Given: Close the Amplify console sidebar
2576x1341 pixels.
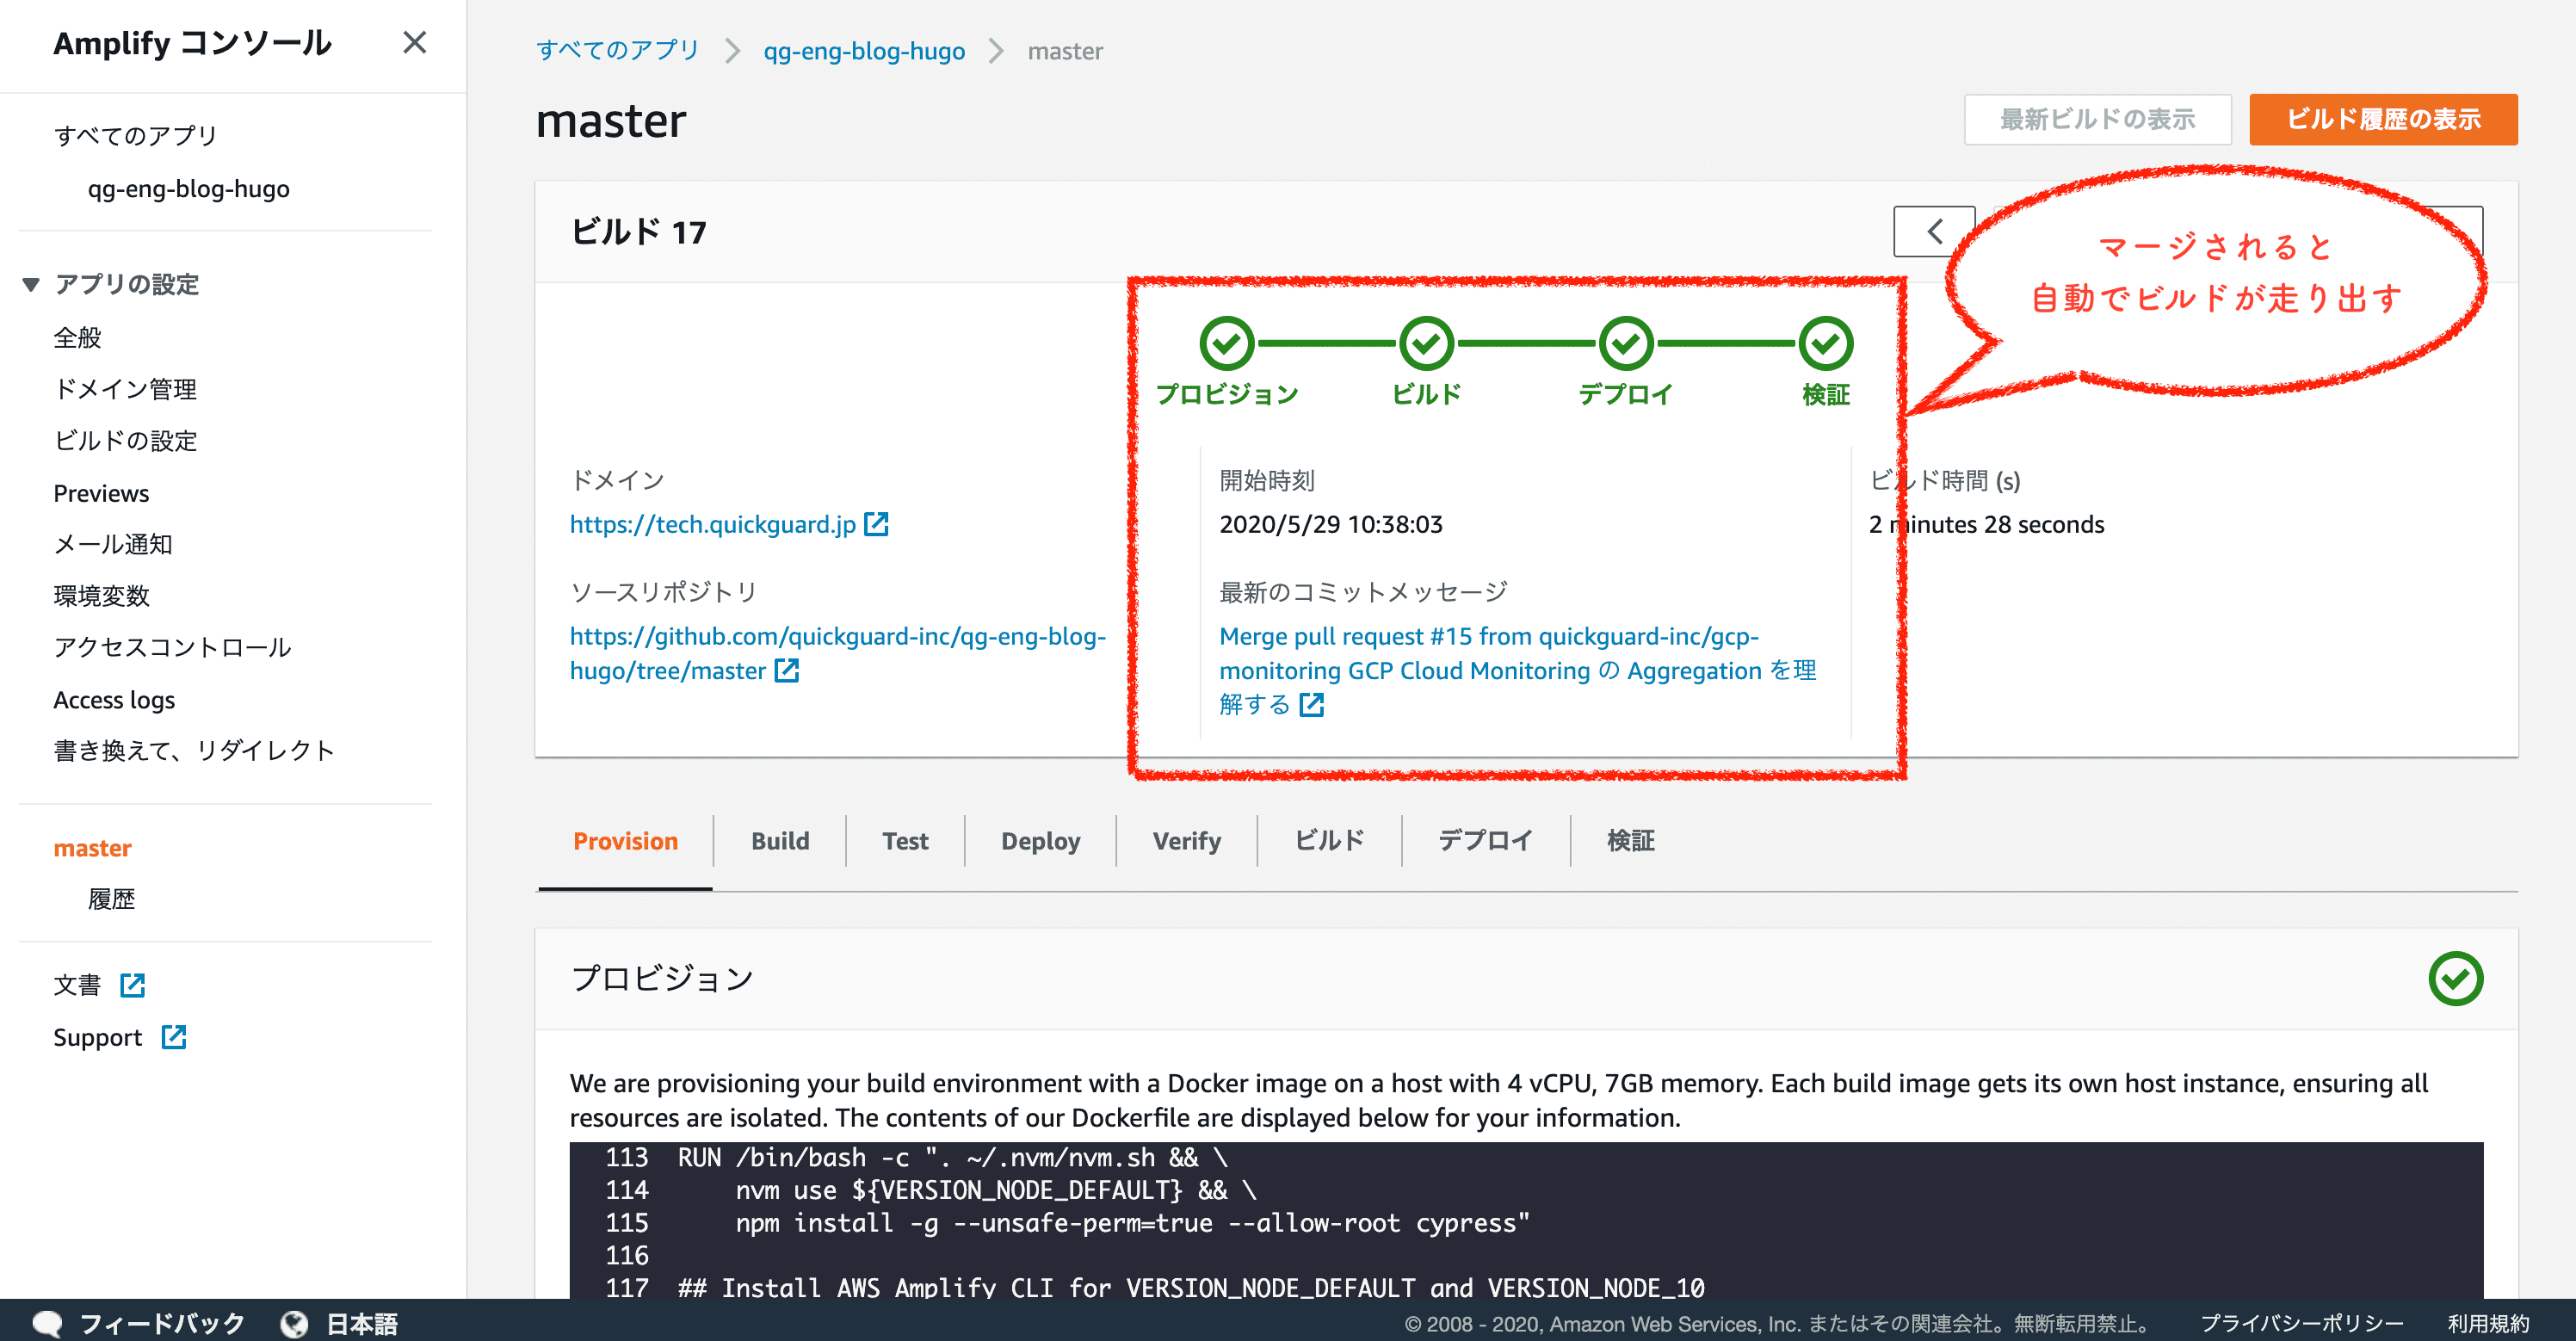Looking at the screenshot, I should [414, 43].
